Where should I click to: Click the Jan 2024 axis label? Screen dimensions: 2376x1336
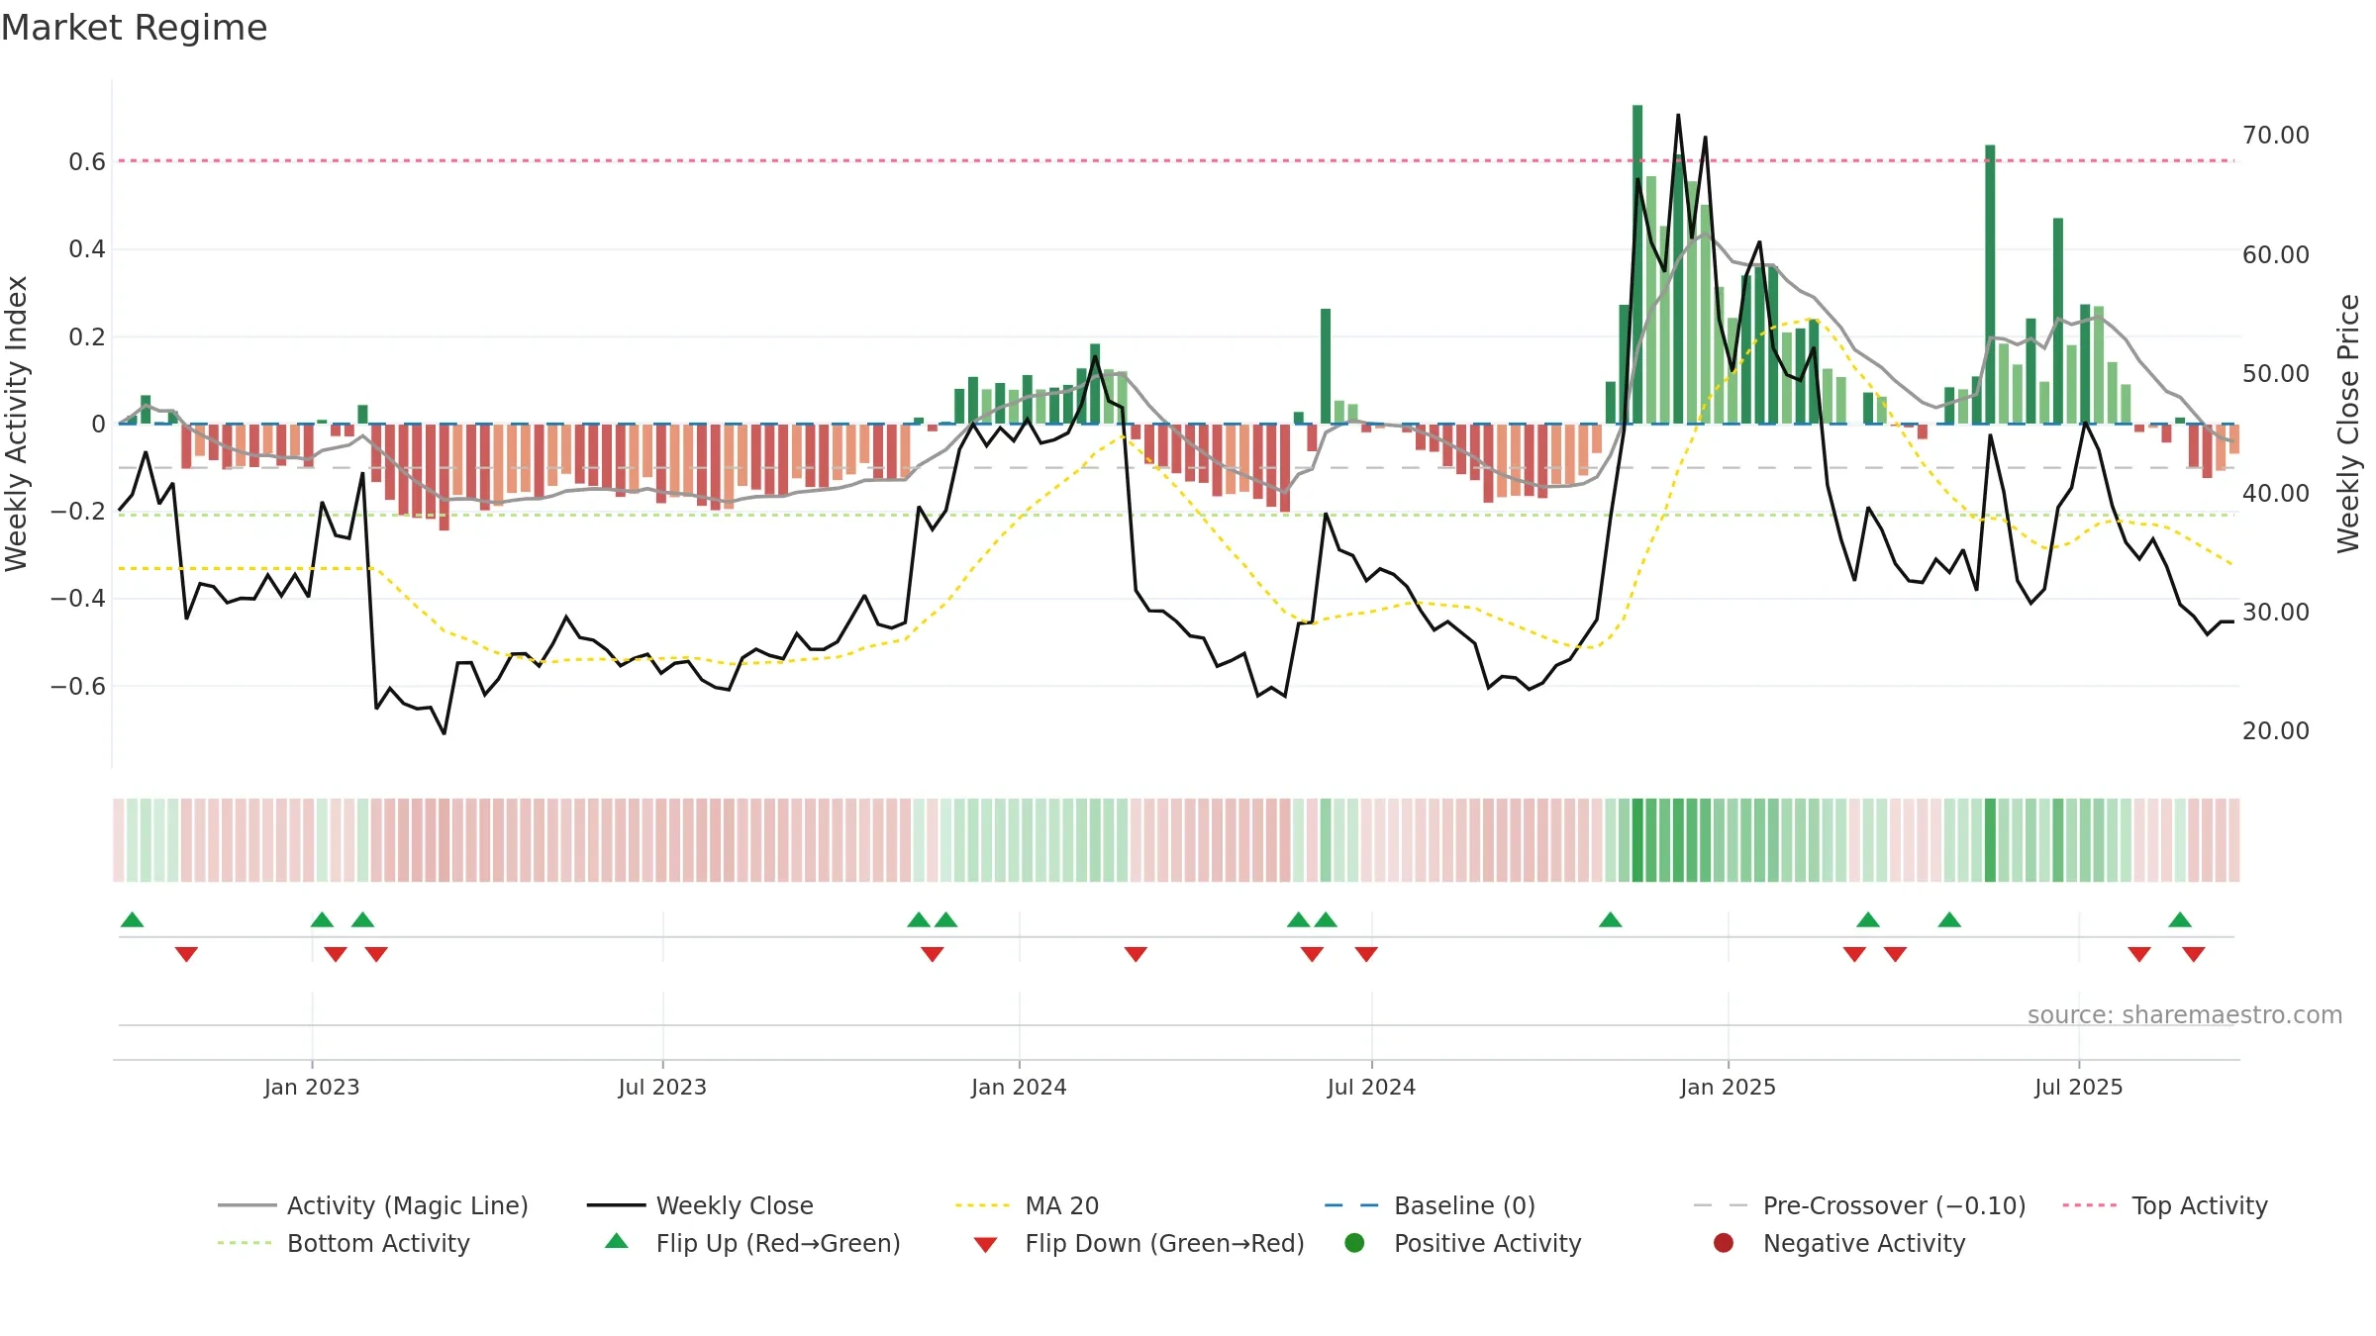pyautogui.click(x=1019, y=1087)
